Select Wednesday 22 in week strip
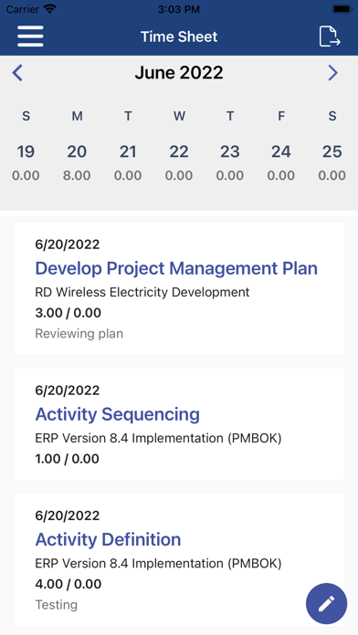Screen dimensions: 358x635 (179, 162)
